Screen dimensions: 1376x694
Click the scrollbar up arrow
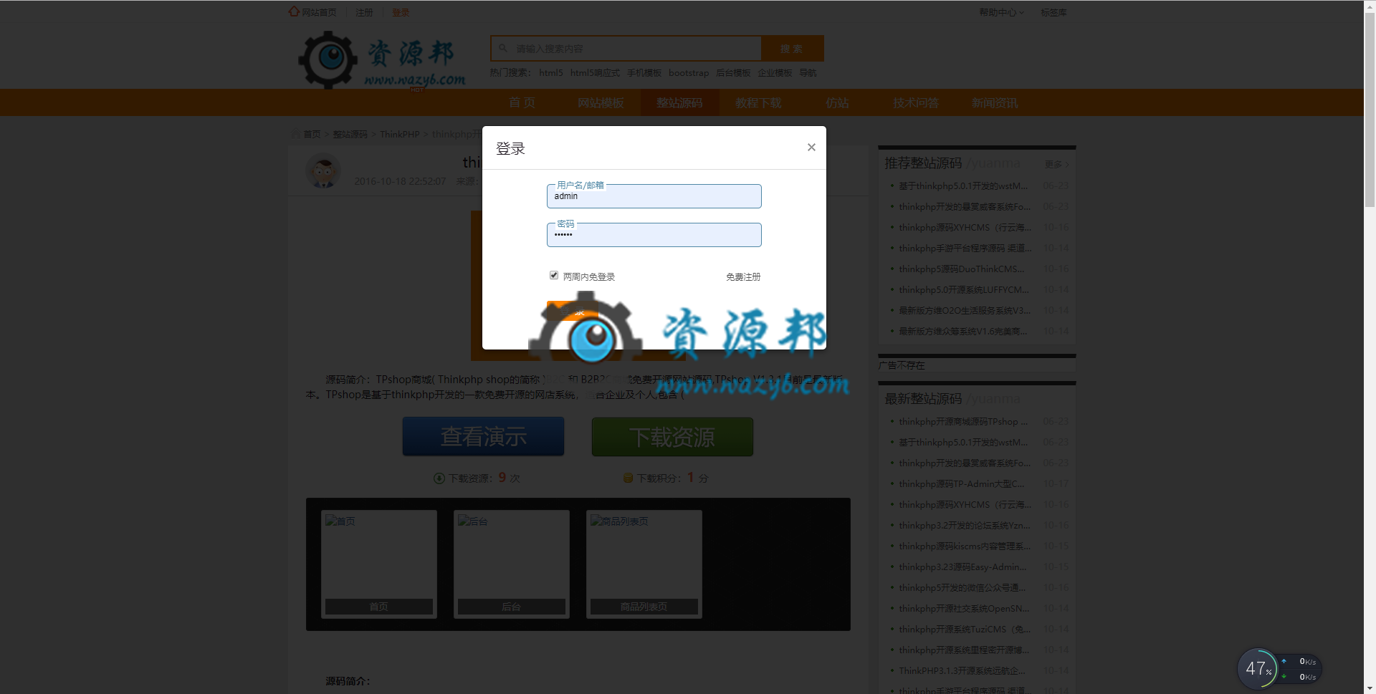[1370, 6]
